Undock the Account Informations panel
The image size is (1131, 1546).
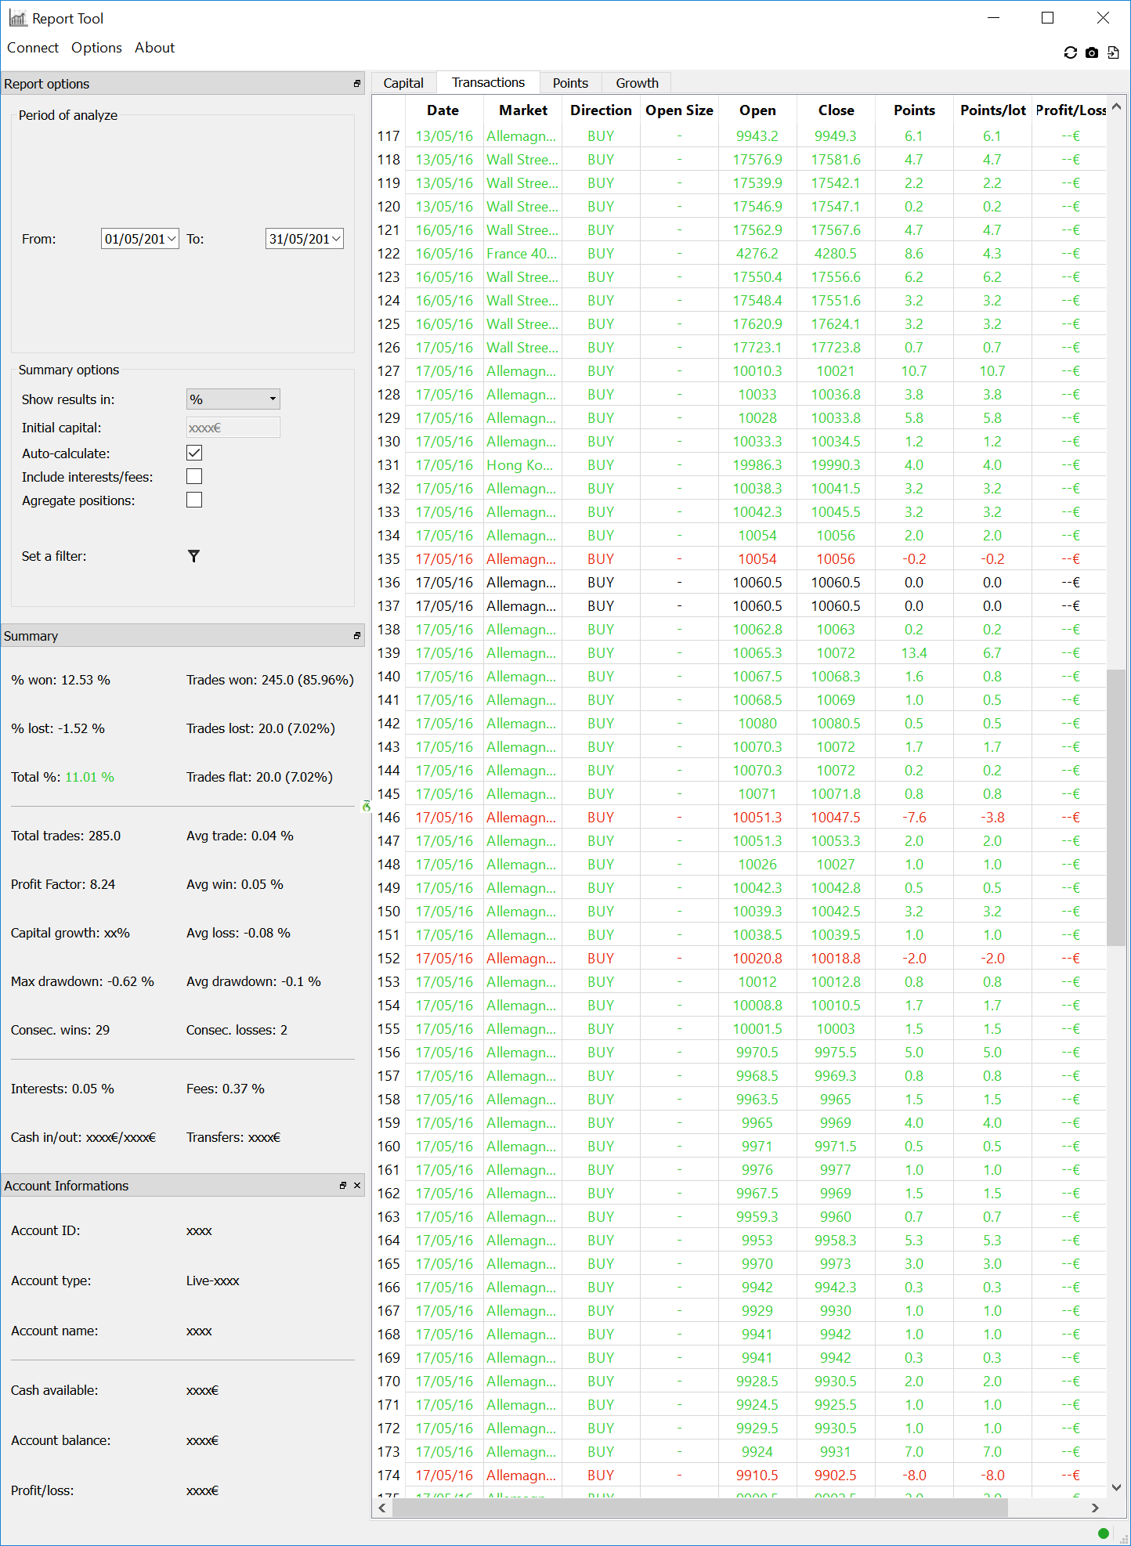click(x=343, y=1186)
